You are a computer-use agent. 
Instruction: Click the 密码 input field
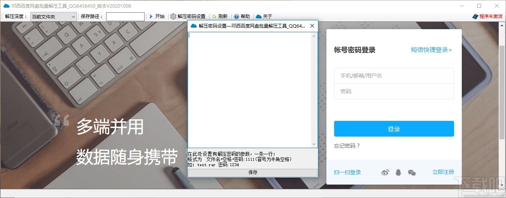(394, 91)
